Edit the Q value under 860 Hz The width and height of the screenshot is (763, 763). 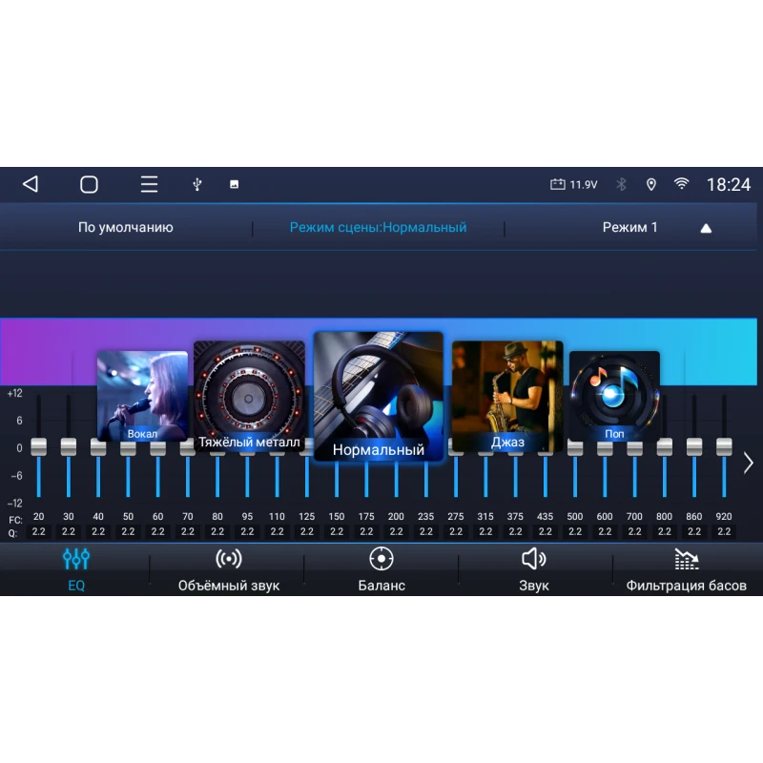pyautogui.click(x=694, y=531)
